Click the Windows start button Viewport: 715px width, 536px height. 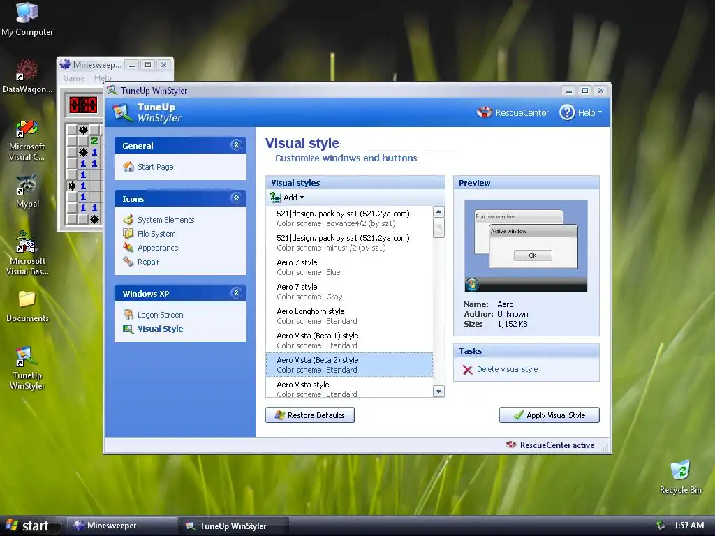(x=30, y=526)
